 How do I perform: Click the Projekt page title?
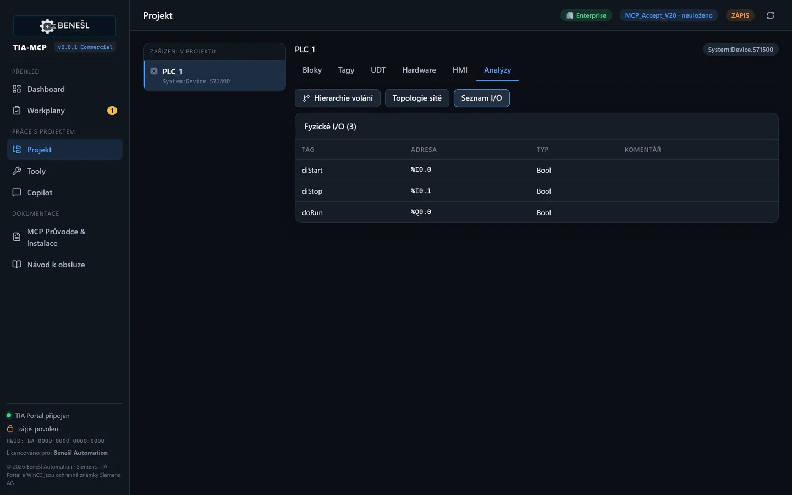point(158,15)
